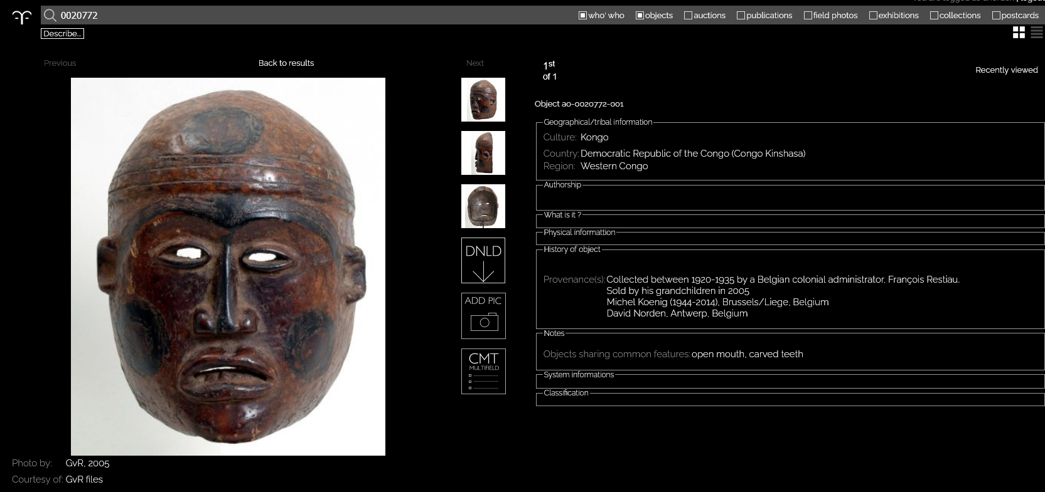Enable the auctions filter checkbox
The height and width of the screenshot is (492, 1045).
pyautogui.click(x=688, y=16)
